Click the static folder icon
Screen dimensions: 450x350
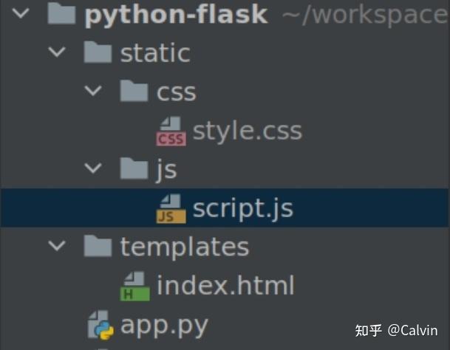98,53
